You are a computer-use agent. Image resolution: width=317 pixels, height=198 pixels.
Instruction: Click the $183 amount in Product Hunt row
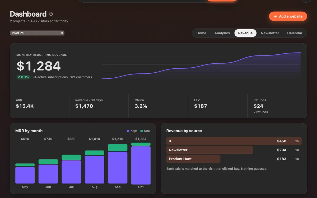pos(282,159)
